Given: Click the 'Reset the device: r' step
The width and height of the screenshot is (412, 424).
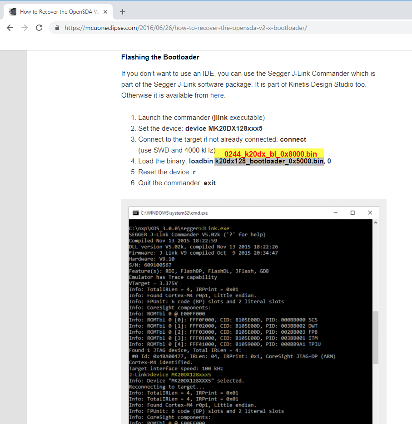Looking at the screenshot, I should click(x=167, y=172).
